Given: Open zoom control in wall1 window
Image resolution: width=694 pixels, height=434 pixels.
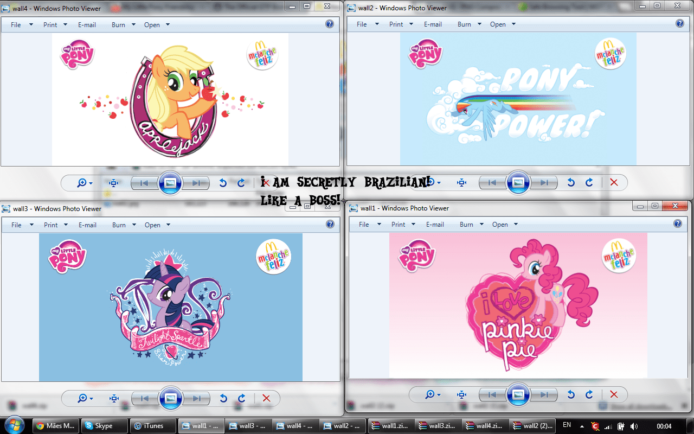Looking at the screenshot, I should tap(433, 394).
